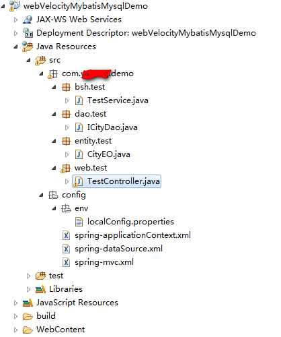Expand the TestController.java node
This screenshot has width=281, height=337.
tap(67, 181)
